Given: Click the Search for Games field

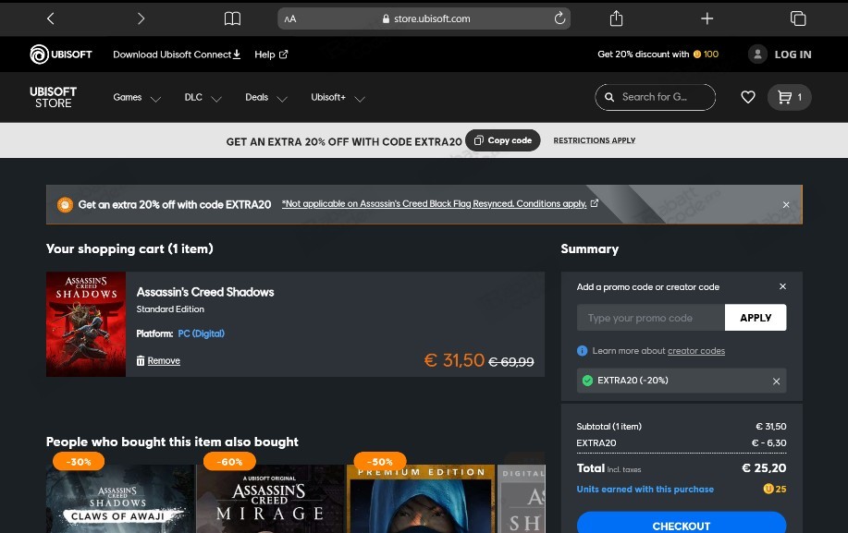Looking at the screenshot, I should coord(655,97).
